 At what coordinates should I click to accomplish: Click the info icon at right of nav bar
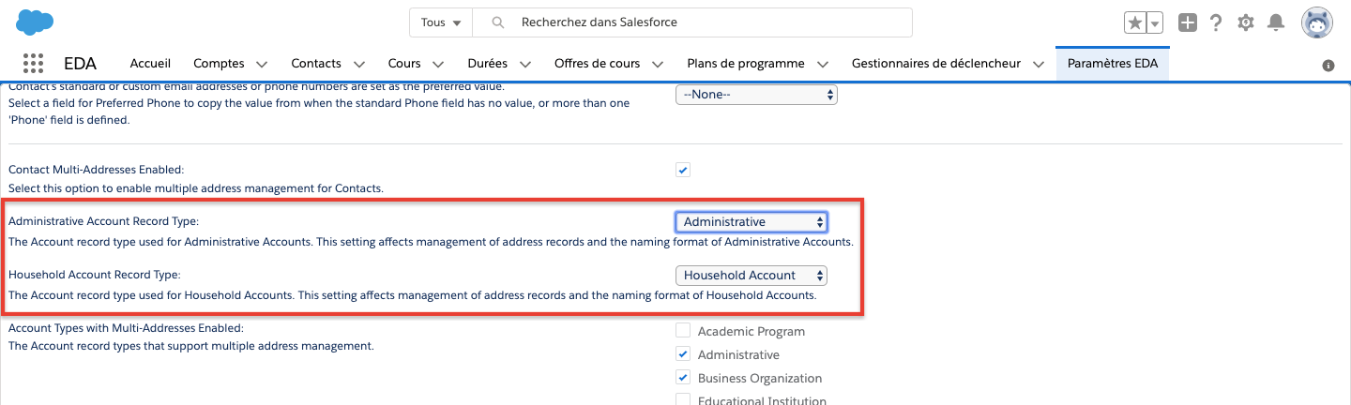click(x=1328, y=66)
